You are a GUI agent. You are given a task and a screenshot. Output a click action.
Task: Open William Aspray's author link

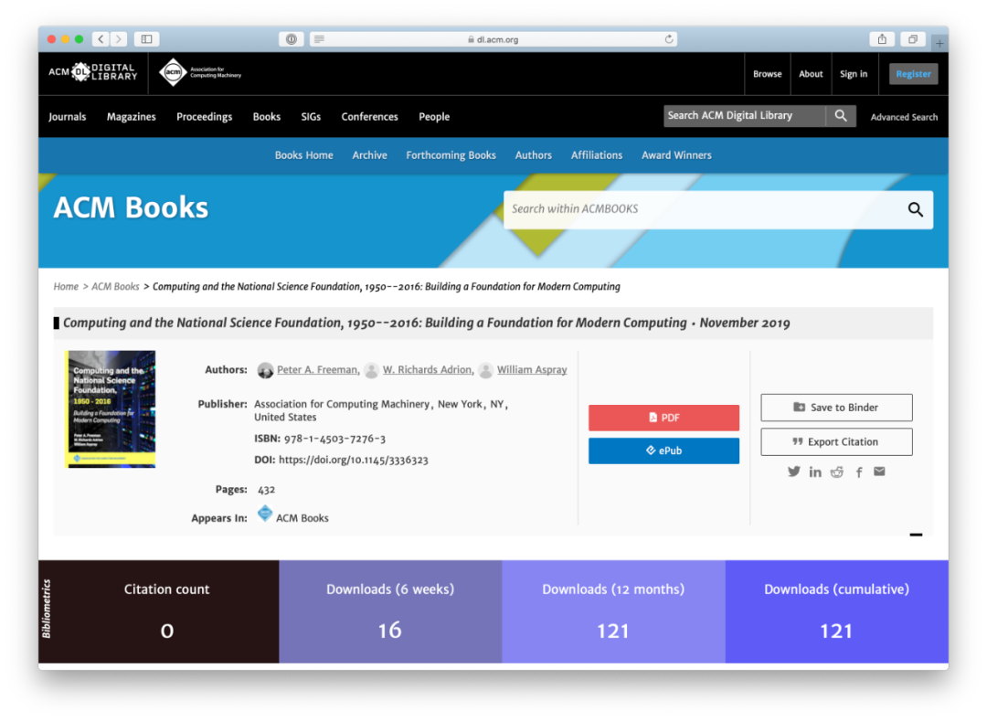532,370
